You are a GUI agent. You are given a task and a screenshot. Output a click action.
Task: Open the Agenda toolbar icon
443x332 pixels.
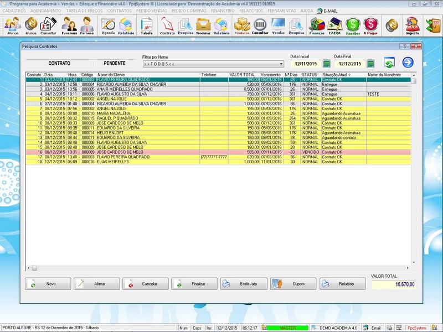[x=108, y=25]
